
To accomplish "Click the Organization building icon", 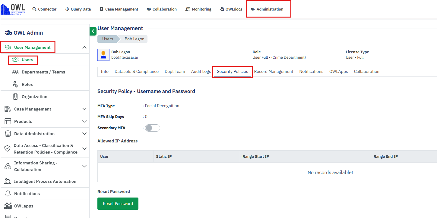I will 15,97.
